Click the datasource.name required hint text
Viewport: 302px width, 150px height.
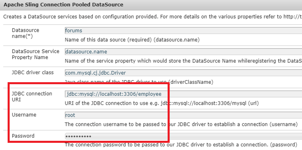(x=132, y=40)
